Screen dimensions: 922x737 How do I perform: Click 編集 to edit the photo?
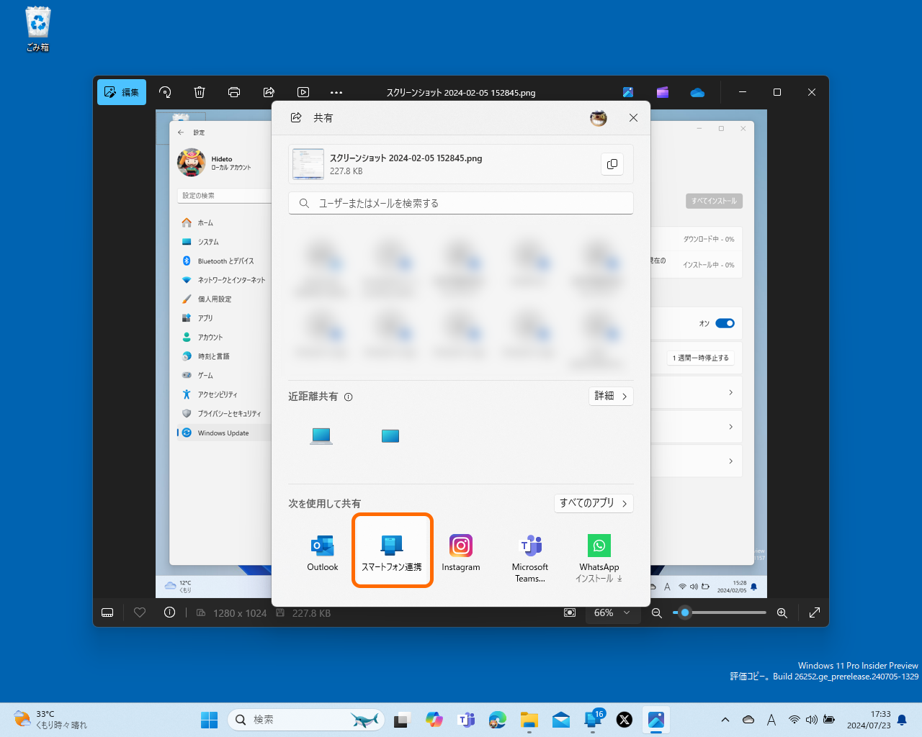[121, 92]
